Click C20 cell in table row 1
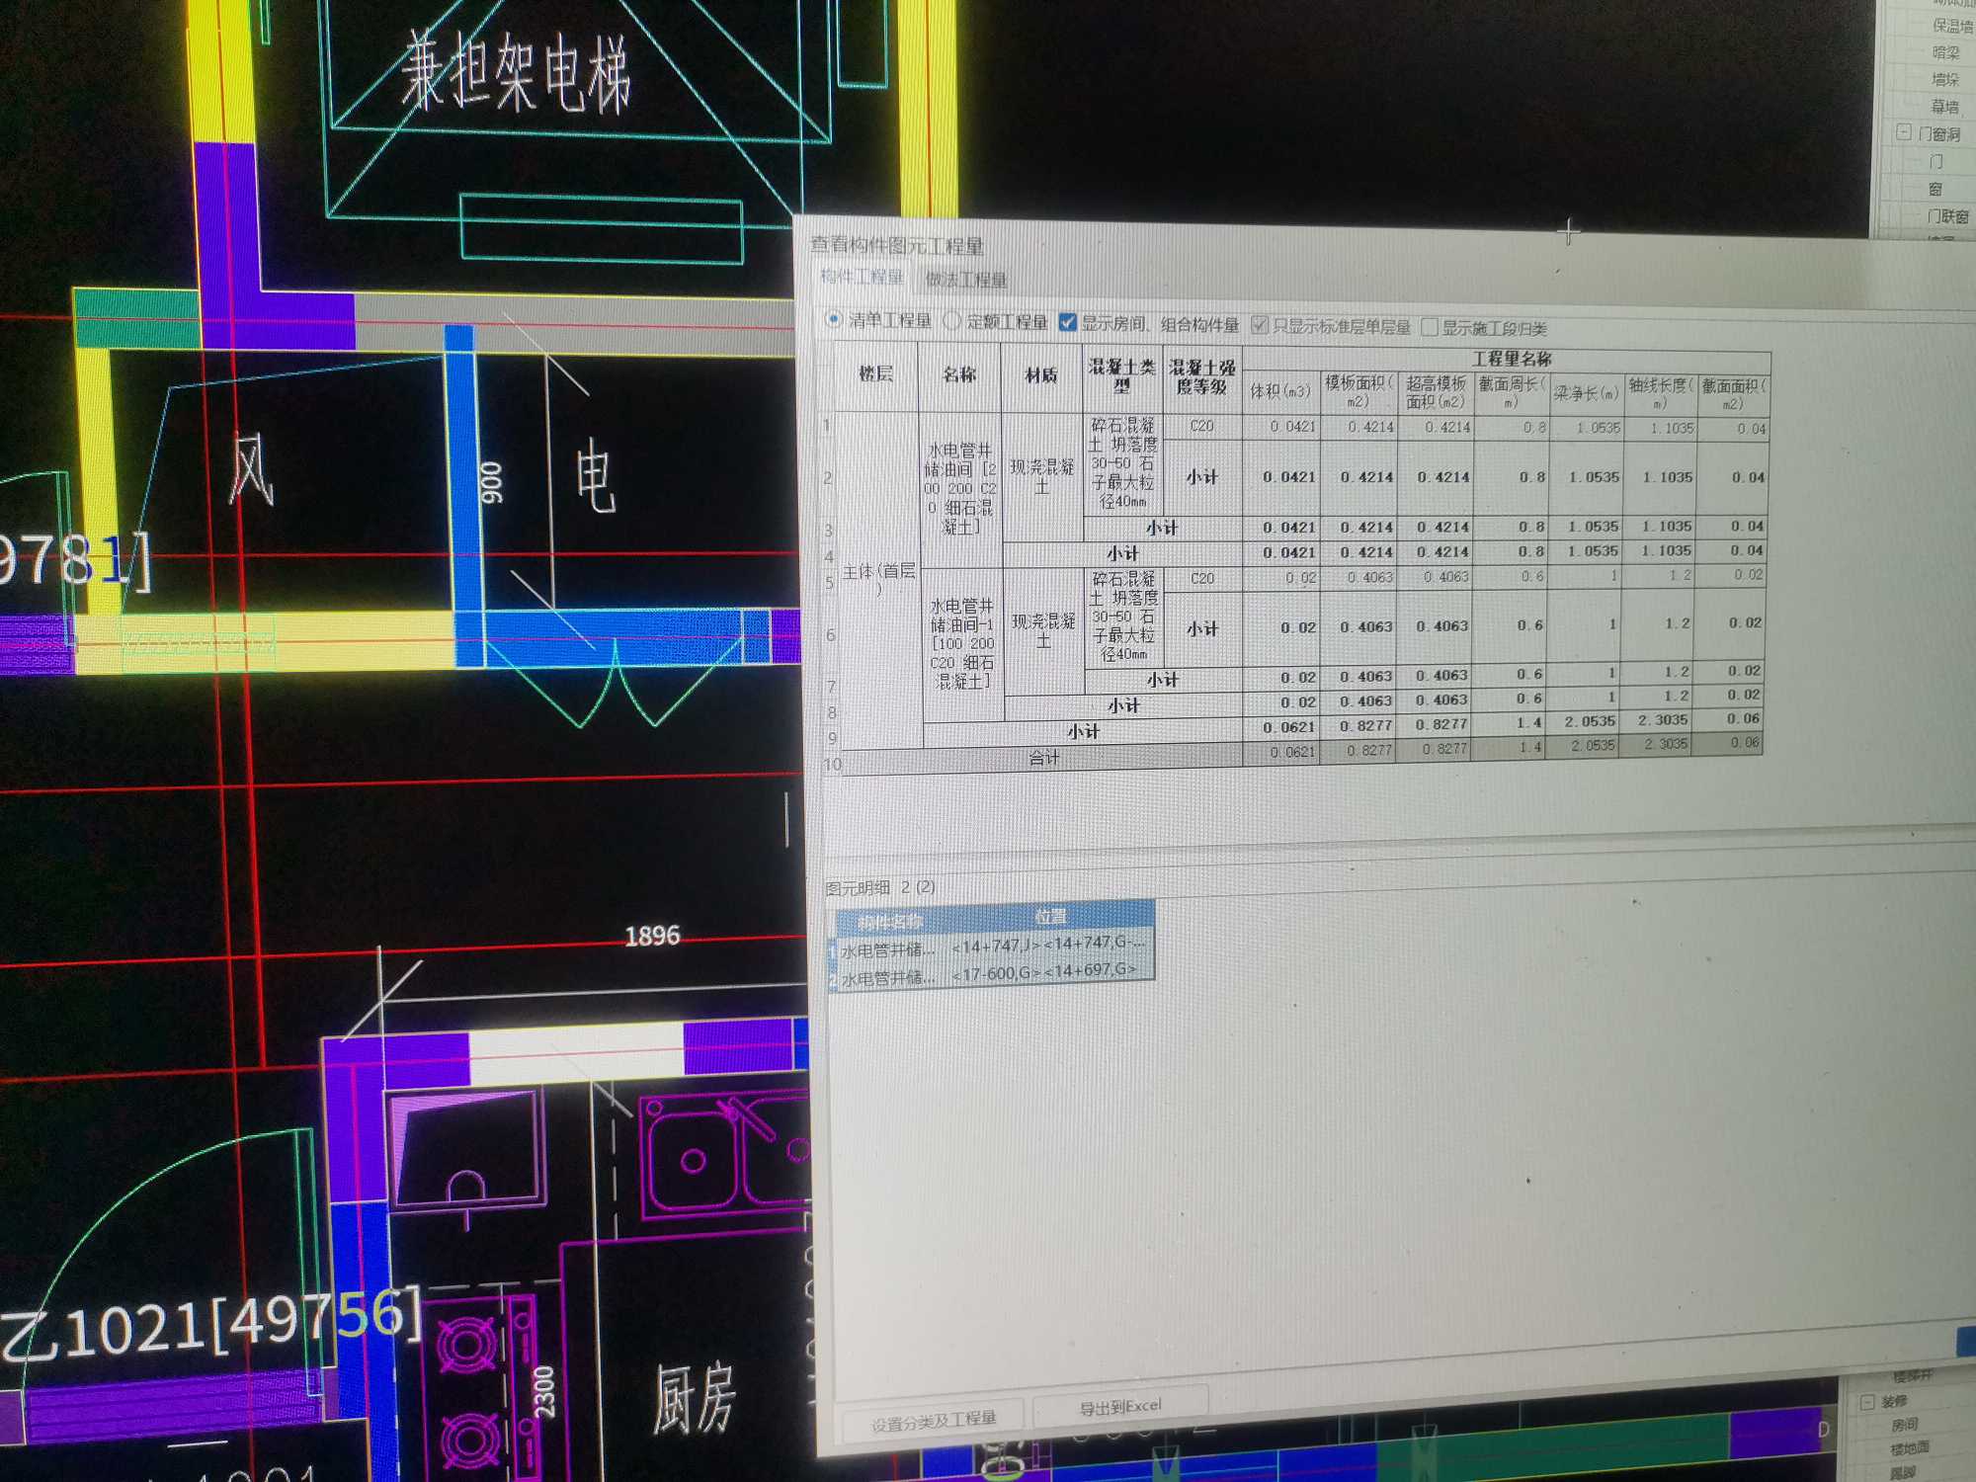 tap(1202, 427)
